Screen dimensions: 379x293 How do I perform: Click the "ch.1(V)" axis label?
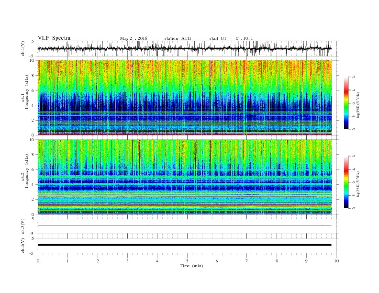23,49
